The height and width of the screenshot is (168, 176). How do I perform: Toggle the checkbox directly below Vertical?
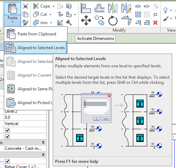click(8, 130)
